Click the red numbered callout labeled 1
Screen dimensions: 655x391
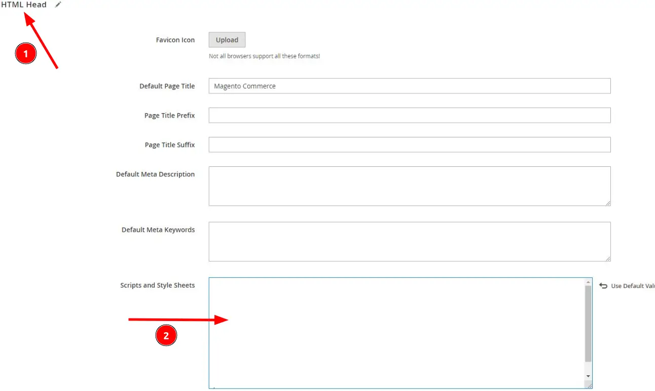pyautogui.click(x=25, y=53)
